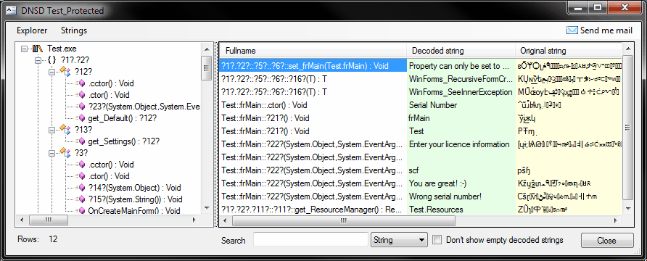Image resolution: width=647 pixels, height=261 pixels.
Task: Select get_Settings() : ?12? in tree
Action: (x=124, y=141)
